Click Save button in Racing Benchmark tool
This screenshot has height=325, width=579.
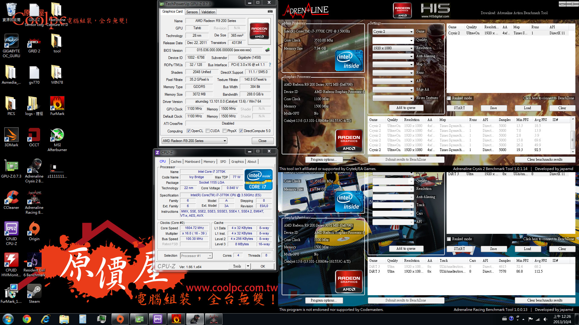pos(493,249)
